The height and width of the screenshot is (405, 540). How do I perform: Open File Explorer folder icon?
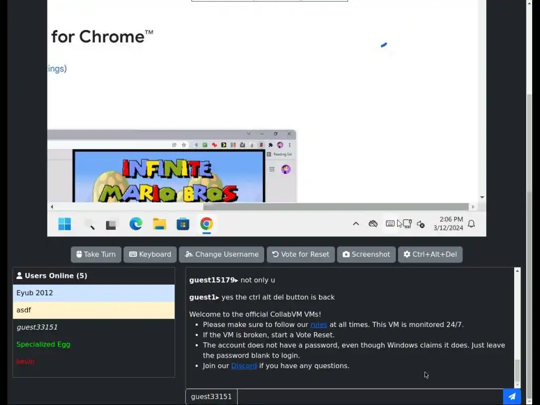[159, 224]
